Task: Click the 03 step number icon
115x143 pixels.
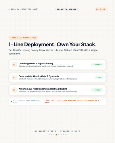Action: [x=14, y=90]
